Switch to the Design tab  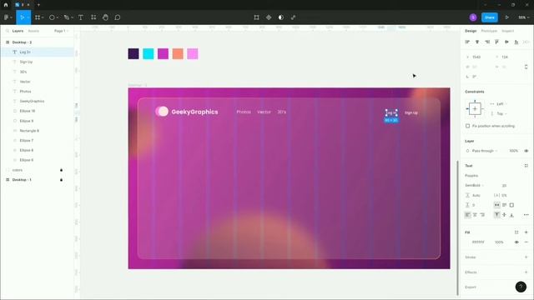[x=471, y=31]
